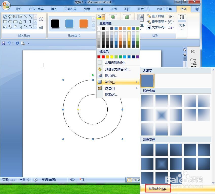Open the 纹理(T) submenu

pyautogui.click(x=118, y=88)
